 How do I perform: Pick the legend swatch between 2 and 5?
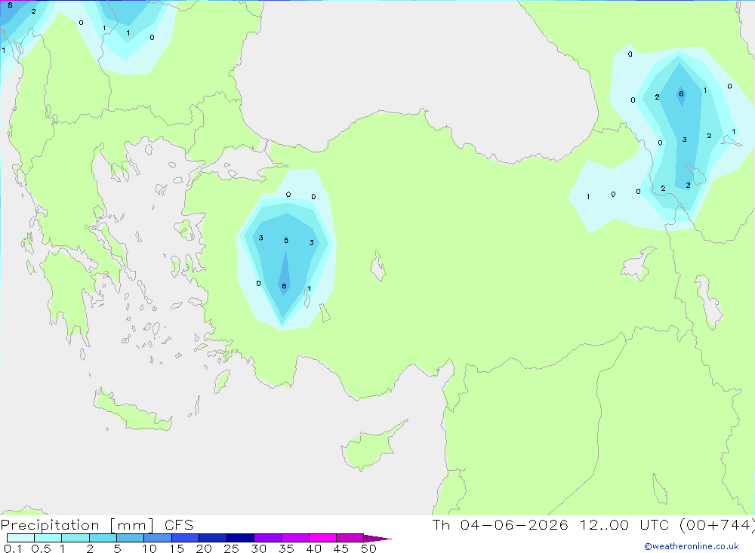103,538
